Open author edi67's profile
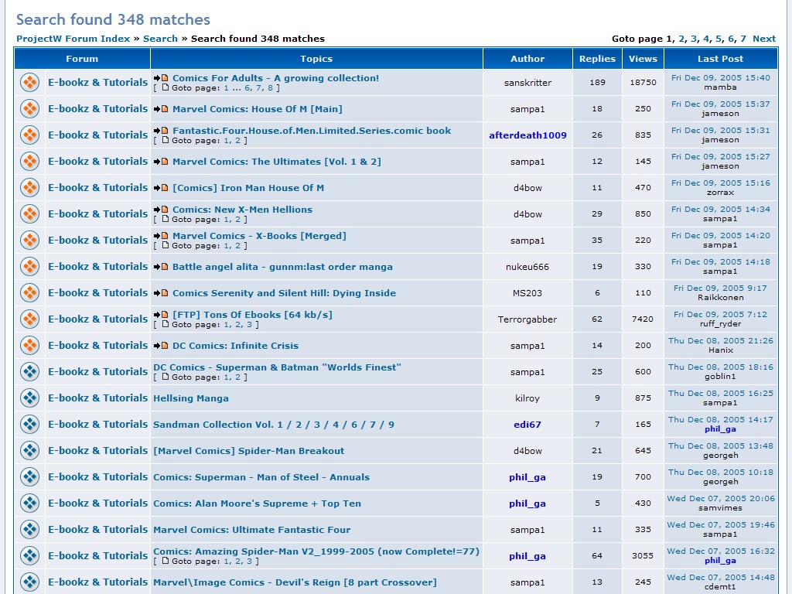This screenshot has width=792, height=594. [527, 425]
